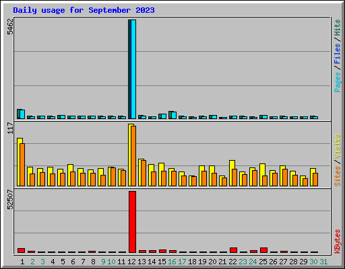Image resolution: width=345 pixels, height=269 pixels.
Task: Select day 13 on the x-axis
Action: tap(142, 262)
